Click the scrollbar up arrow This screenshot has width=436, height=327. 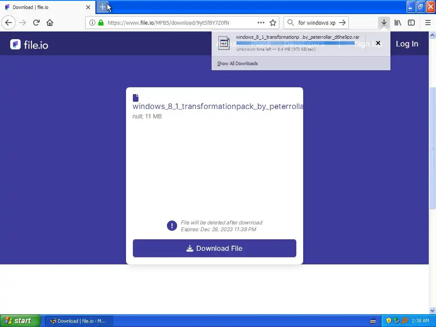pyautogui.click(x=432, y=35)
